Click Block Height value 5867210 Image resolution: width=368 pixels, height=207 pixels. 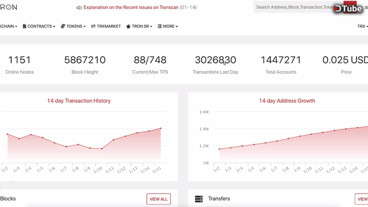click(x=85, y=60)
